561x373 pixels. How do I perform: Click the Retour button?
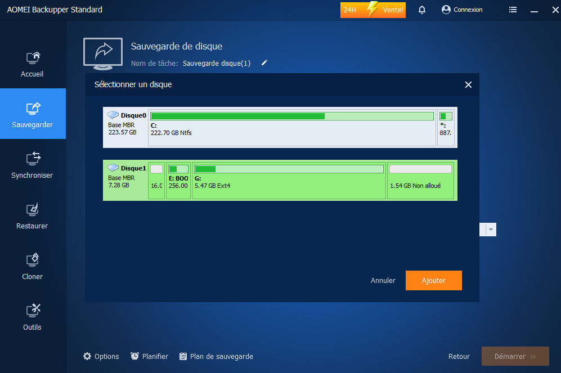[x=459, y=356]
